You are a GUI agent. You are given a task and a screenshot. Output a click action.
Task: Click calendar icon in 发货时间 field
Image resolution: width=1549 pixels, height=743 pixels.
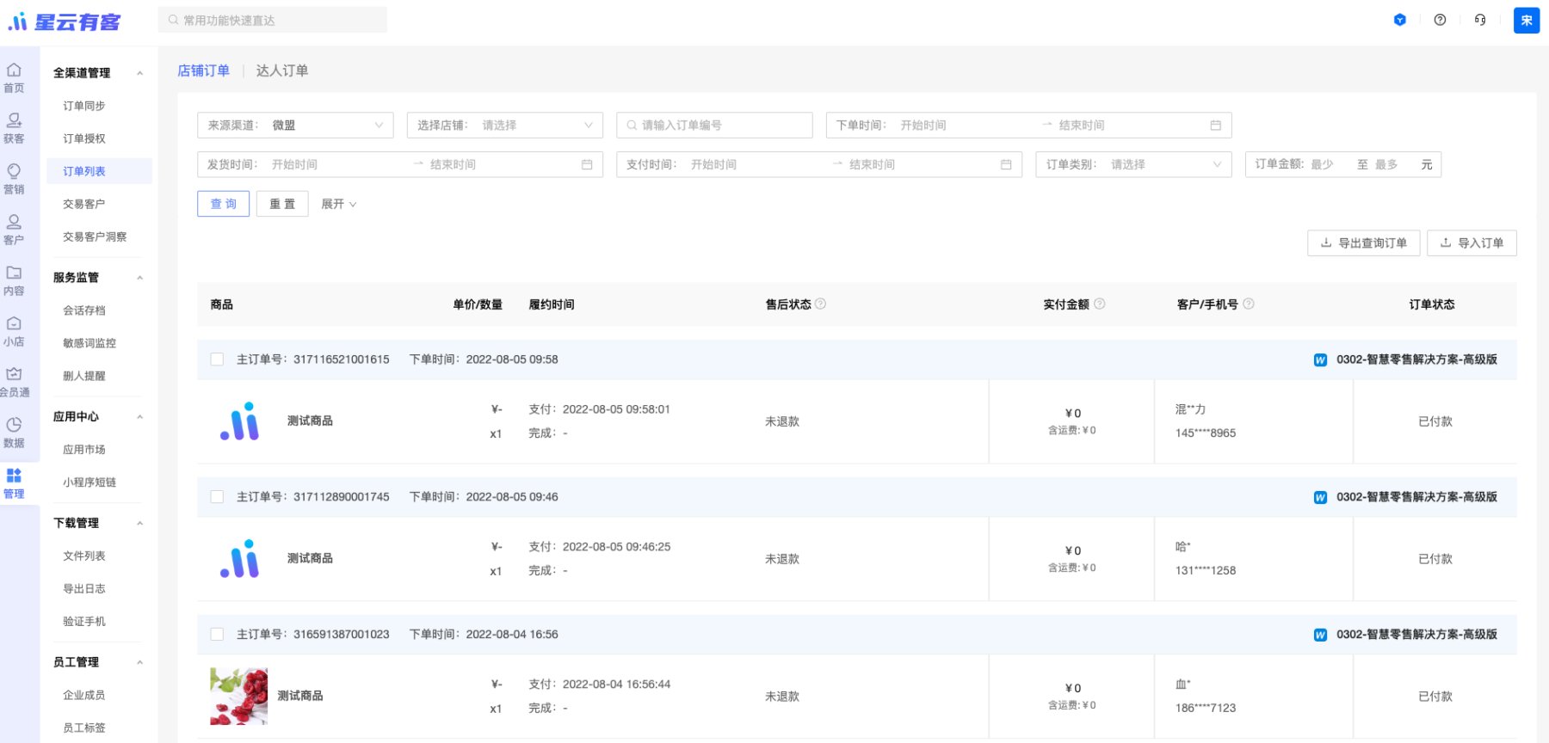click(587, 164)
